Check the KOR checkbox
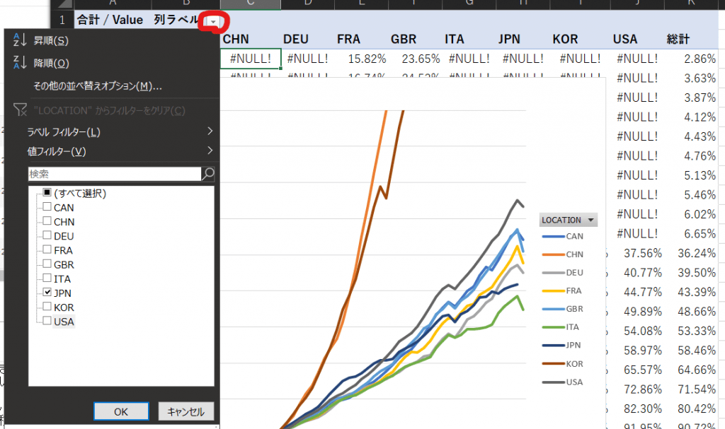The width and height of the screenshot is (725, 429). click(x=47, y=307)
